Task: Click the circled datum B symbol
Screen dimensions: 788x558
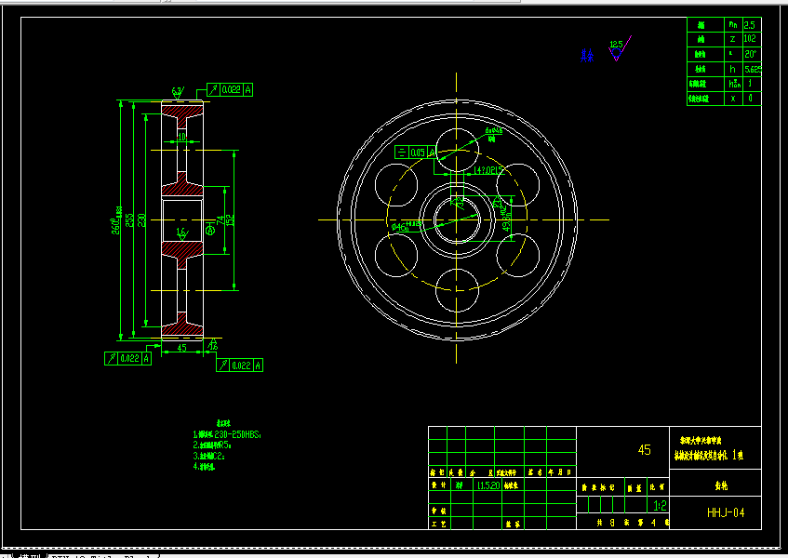Action: tap(210, 230)
